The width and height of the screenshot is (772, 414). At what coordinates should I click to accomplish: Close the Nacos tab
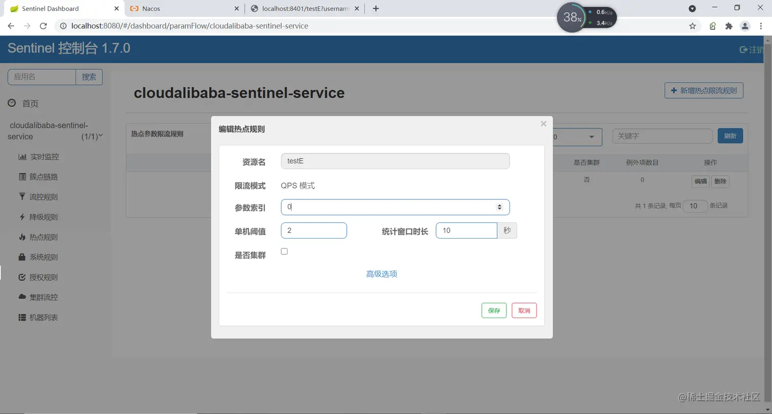coord(236,9)
